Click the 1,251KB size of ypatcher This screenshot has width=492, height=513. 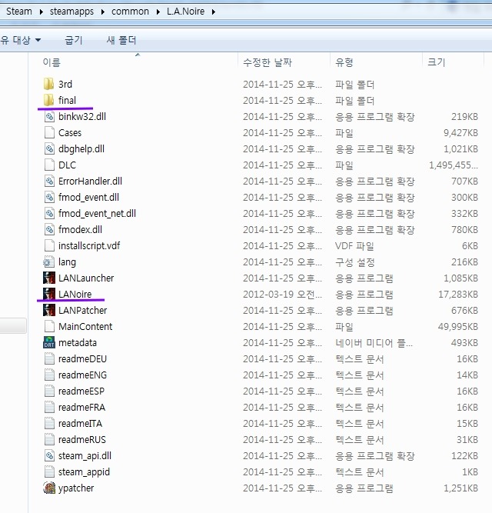pyautogui.click(x=460, y=488)
